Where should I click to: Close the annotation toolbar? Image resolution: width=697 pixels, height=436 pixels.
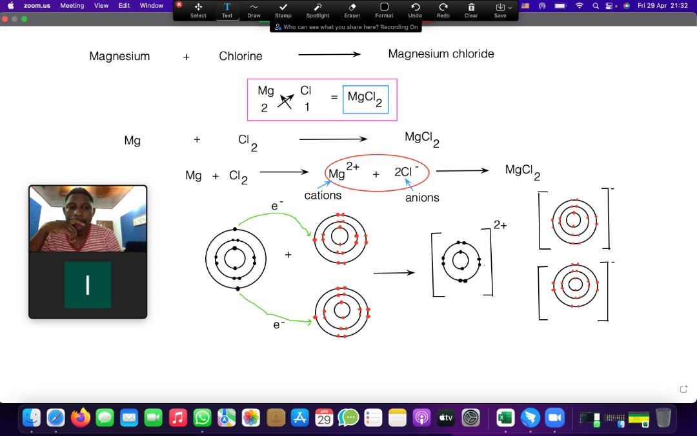pyautogui.click(x=179, y=5)
